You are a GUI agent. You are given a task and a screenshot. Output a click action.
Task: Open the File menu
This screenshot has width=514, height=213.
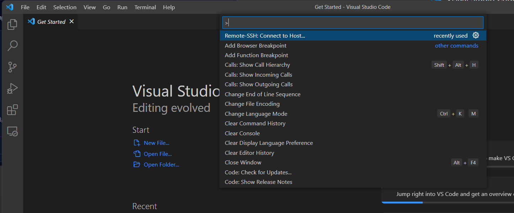[x=25, y=7]
